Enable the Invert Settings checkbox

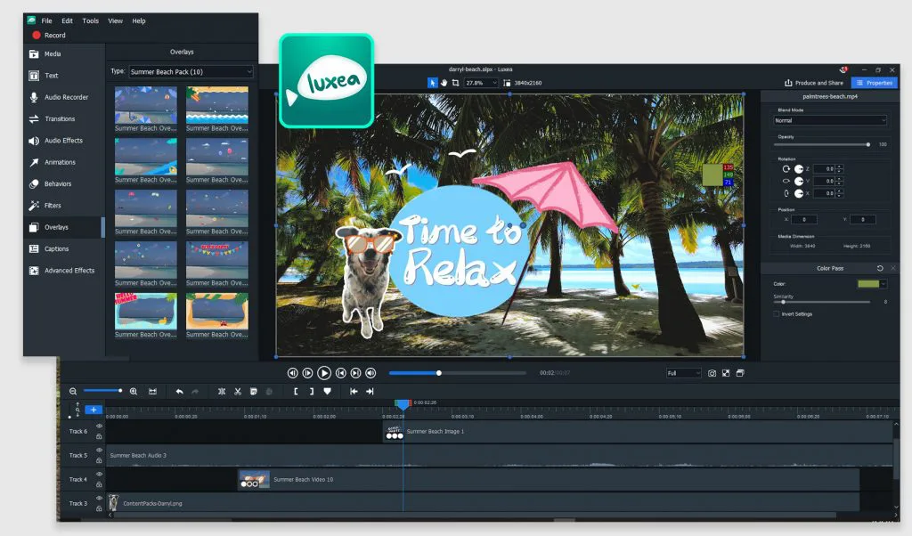pyautogui.click(x=777, y=314)
